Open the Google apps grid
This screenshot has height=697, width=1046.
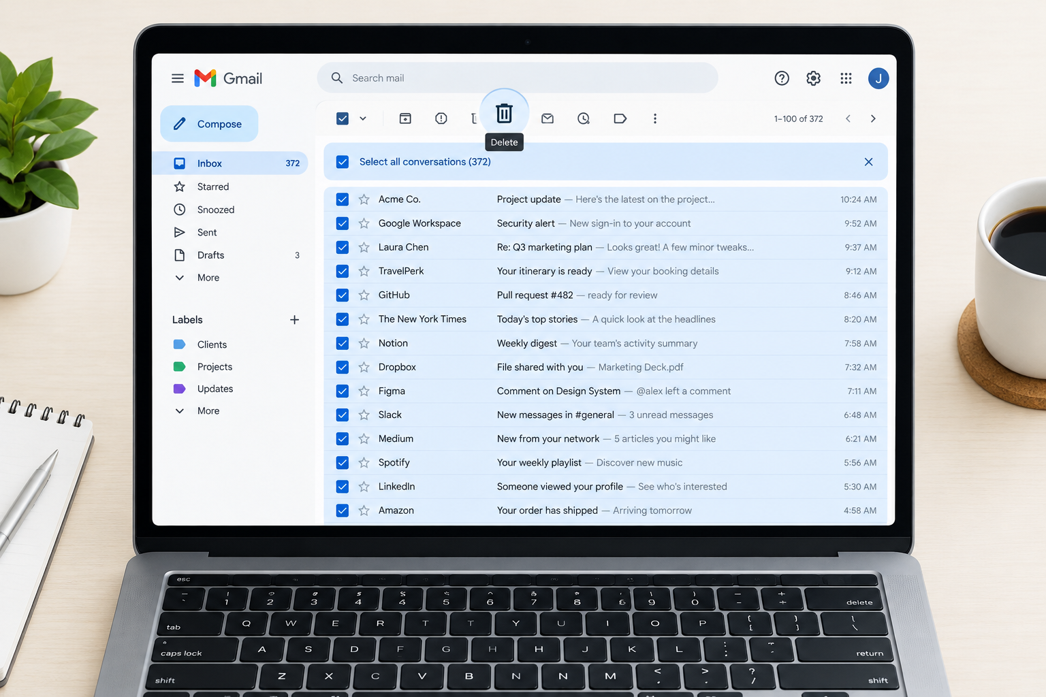coord(846,78)
